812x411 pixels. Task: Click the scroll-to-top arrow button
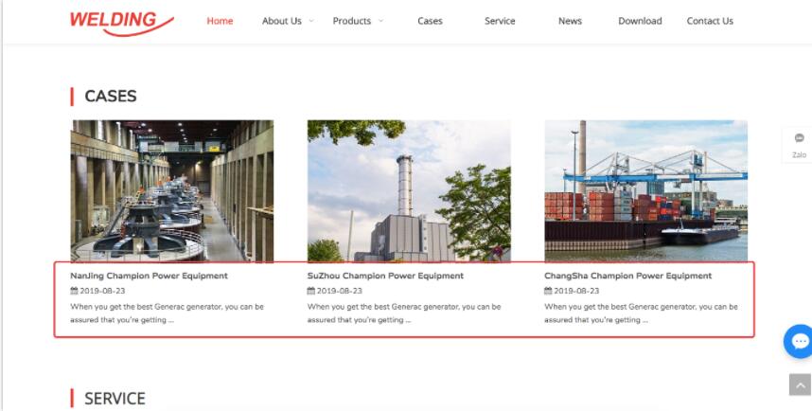(800, 384)
